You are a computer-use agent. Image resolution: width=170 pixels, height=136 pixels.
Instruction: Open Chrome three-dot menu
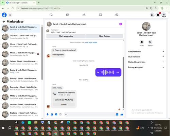tap(167, 8)
